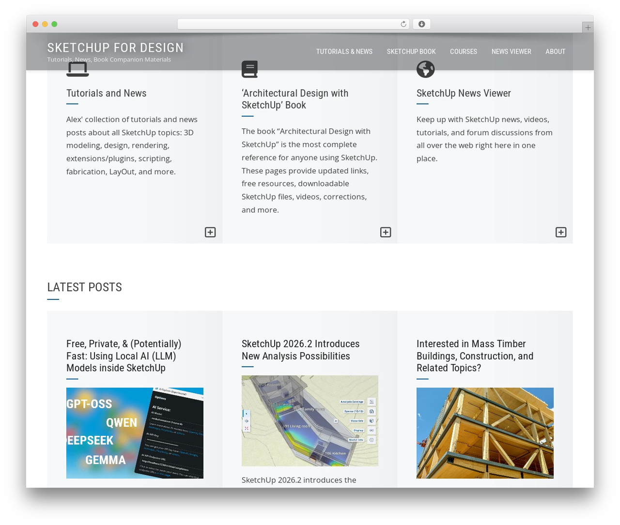Viewport: 620px width, 525px height.
Task: Focus the browser address bar field
Action: click(x=293, y=24)
